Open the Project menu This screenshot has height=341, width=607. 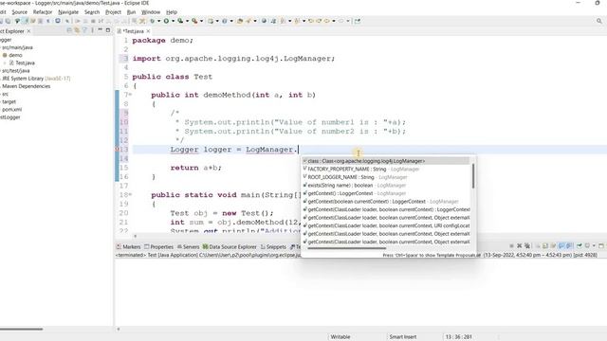click(113, 12)
